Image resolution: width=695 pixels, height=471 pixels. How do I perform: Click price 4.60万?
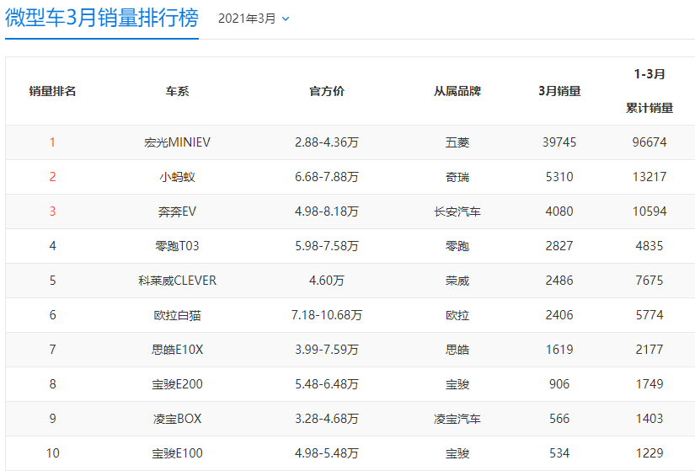pos(327,281)
